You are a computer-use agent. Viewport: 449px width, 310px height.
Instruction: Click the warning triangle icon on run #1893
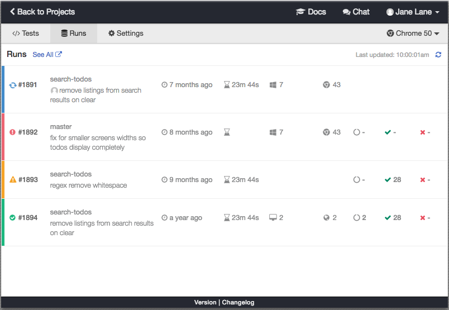pyautogui.click(x=13, y=180)
